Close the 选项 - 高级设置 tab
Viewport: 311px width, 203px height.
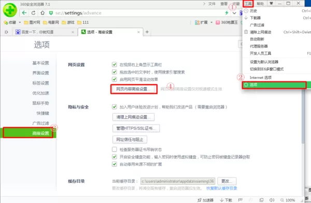tap(138, 32)
